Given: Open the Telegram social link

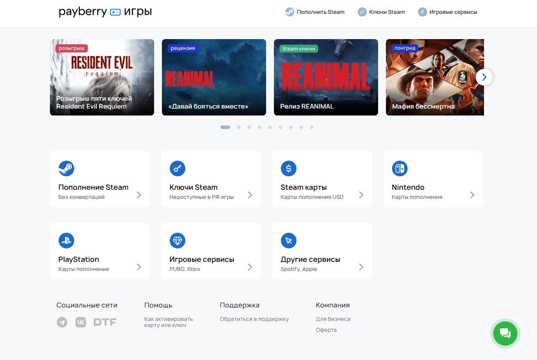Looking at the screenshot, I should pyautogui.click(x=62, y=322).
